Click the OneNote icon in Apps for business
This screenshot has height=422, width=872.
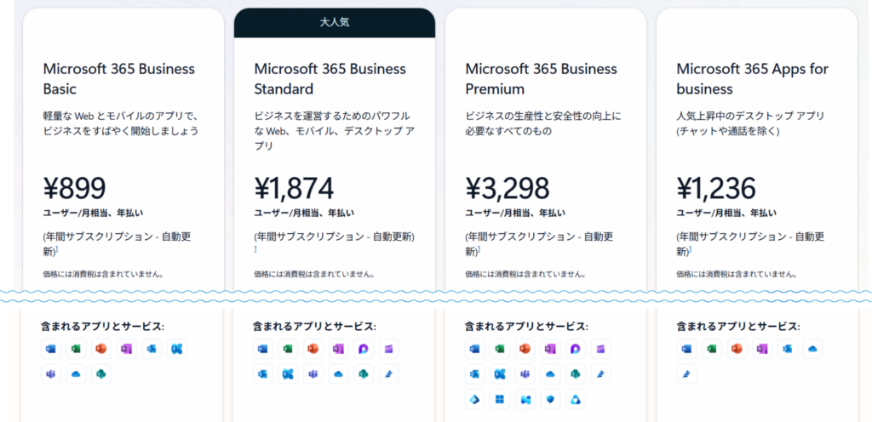pos(761,349)
